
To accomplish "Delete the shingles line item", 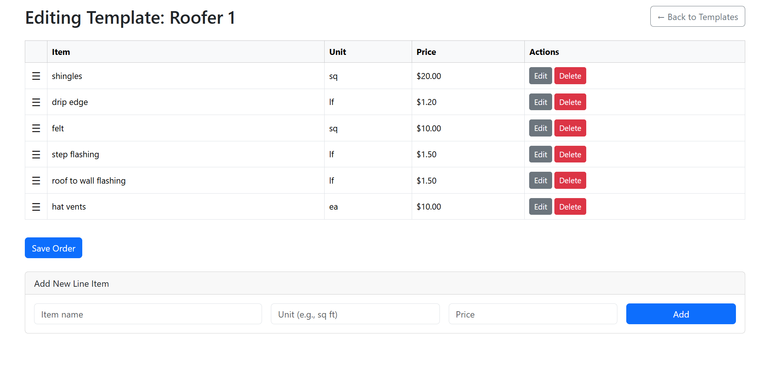I will 570,76.
